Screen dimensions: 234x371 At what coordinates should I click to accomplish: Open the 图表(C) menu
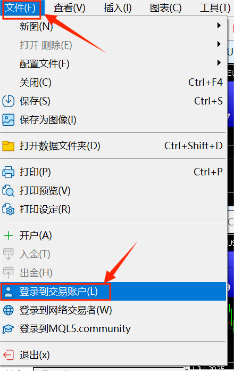tap(166, 8)
